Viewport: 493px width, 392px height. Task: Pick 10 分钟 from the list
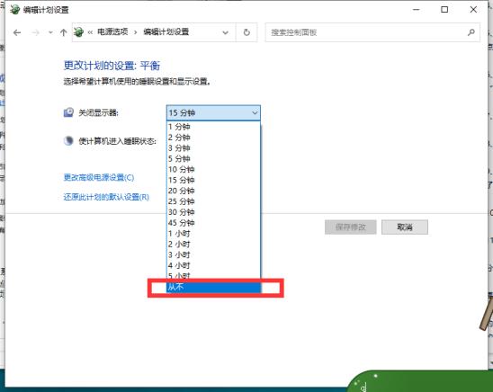(213, 170)
